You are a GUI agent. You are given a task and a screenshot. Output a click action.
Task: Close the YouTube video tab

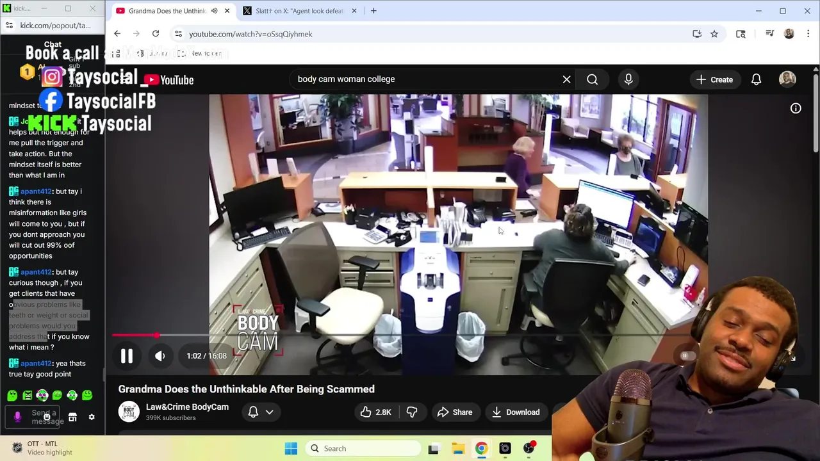[x=227, y=11]
